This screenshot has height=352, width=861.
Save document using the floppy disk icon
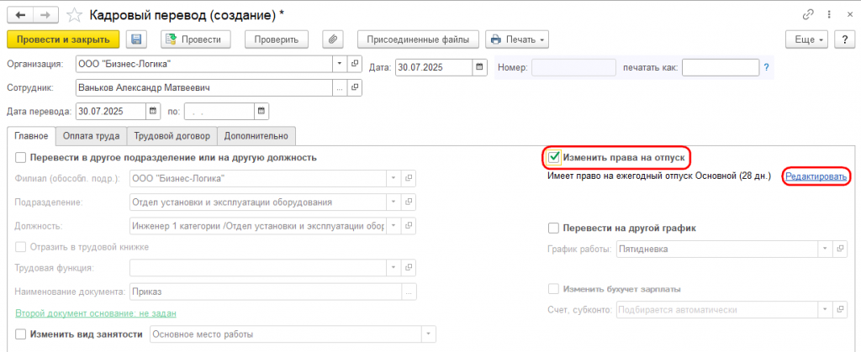(136, 39)
